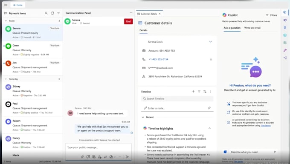Open Jim's Shipment management work item
The image size is (290, 164).
(32, 67)
